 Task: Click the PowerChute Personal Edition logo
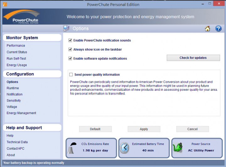[22, 17]
